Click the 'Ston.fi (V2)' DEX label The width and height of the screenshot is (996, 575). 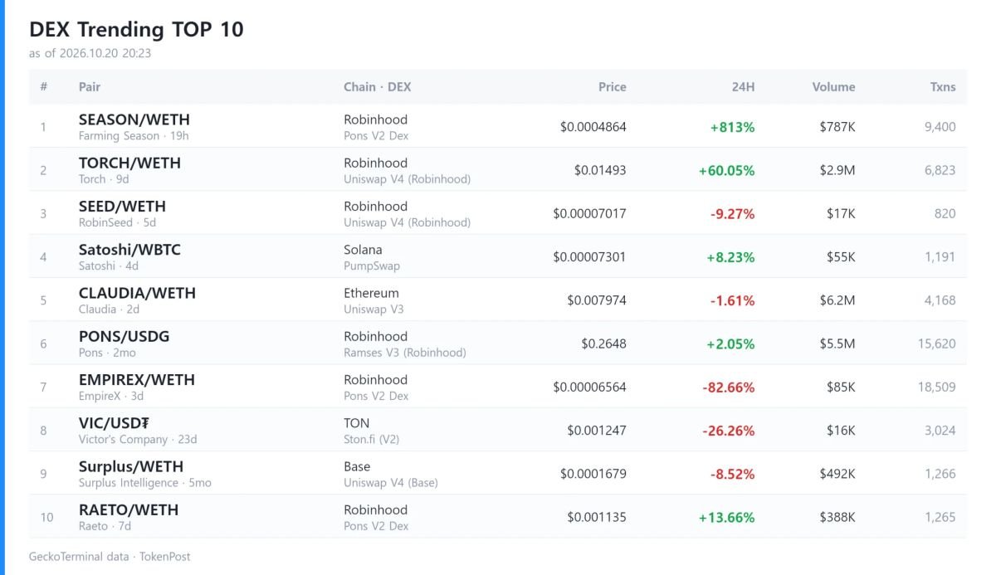click(372, 440)
